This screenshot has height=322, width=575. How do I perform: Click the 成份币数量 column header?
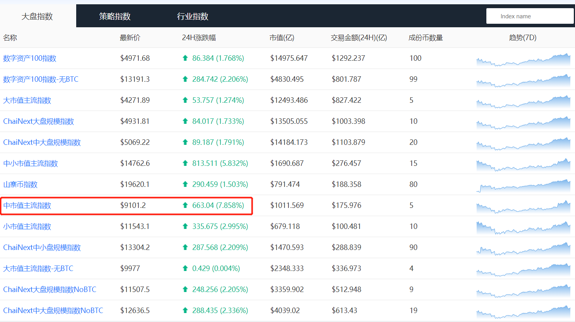426,38
